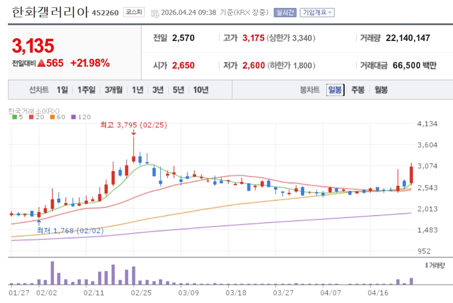The image size is (453, 303).
Task: Switch to 월봉 monthly candle chart
Action: [381, 90]
